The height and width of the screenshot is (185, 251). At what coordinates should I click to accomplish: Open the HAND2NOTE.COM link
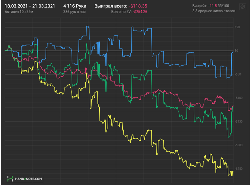(x=28, y=179)
